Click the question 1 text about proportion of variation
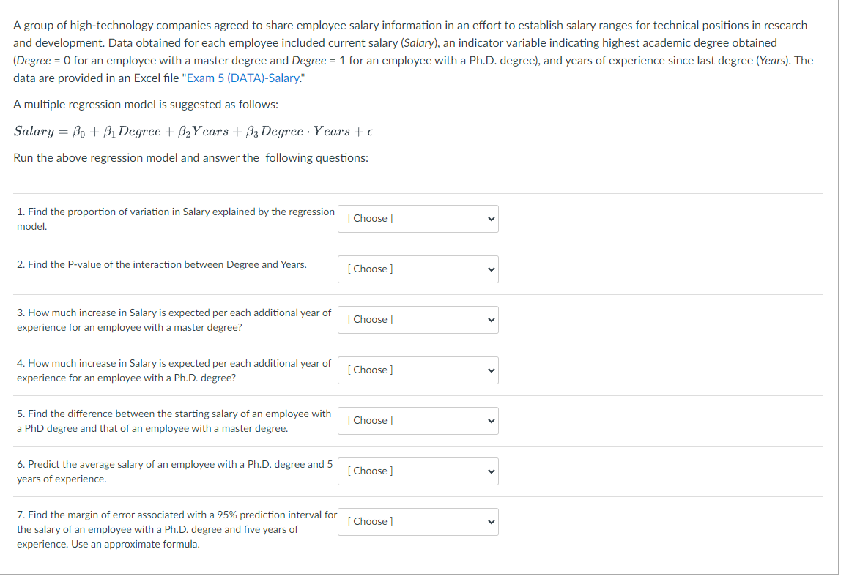This screenshot has width=849, height=579. (175, 219)
